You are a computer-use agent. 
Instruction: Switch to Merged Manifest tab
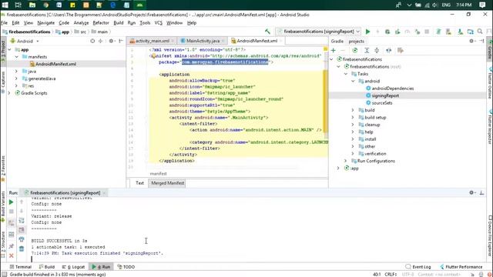168,183
